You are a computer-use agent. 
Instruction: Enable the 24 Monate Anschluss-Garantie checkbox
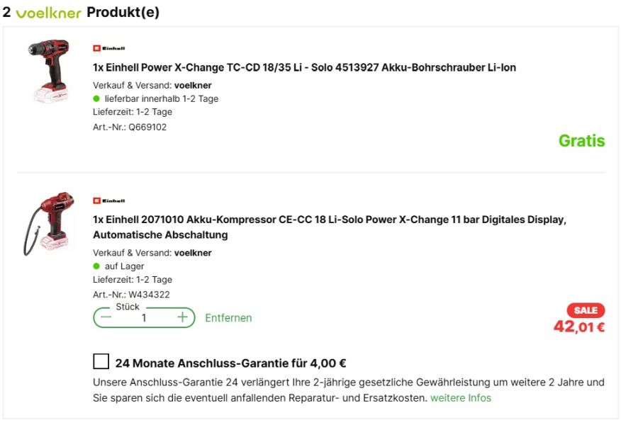(x=101, y=362)
